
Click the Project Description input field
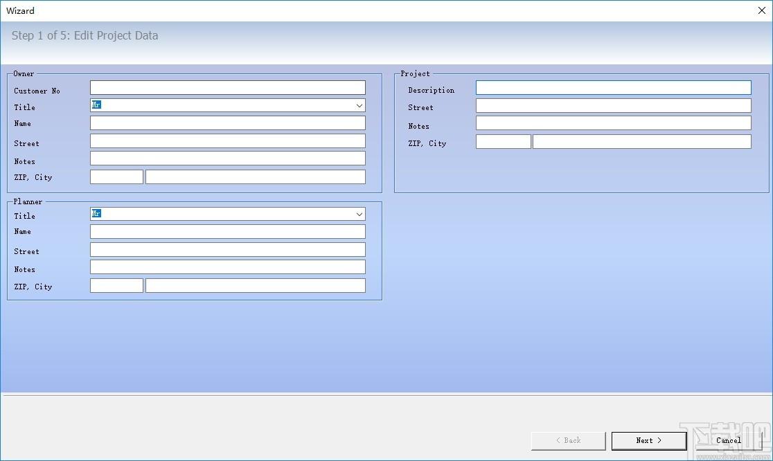tap(613, 88)
